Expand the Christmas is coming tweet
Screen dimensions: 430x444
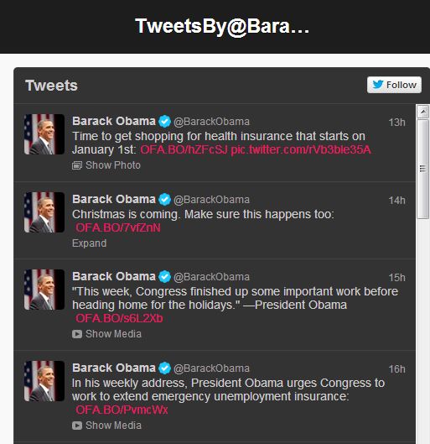coord(90,243)
